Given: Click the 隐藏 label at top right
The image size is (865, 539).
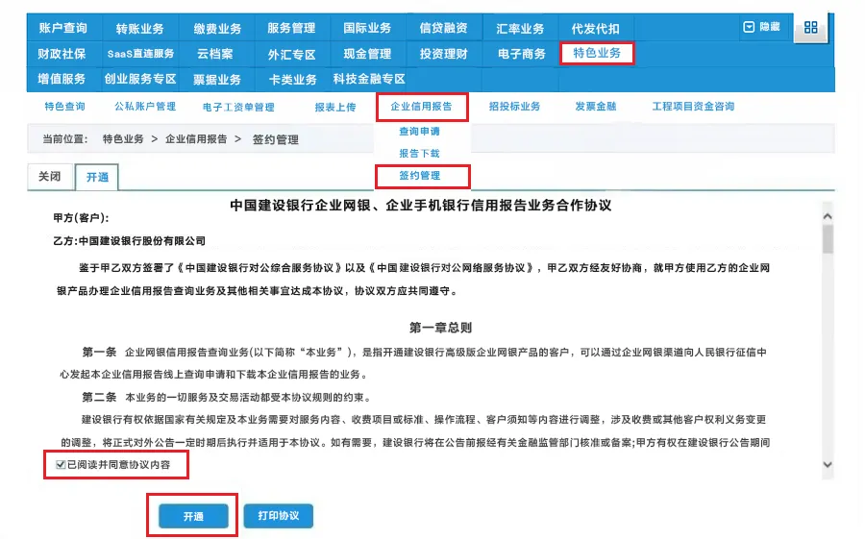Looking at the screenshot, I should pyautogui.click(x=770, y=27).
